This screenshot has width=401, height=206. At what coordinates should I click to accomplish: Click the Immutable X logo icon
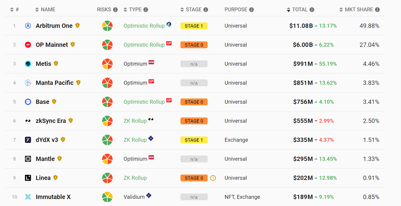(28, 197)
